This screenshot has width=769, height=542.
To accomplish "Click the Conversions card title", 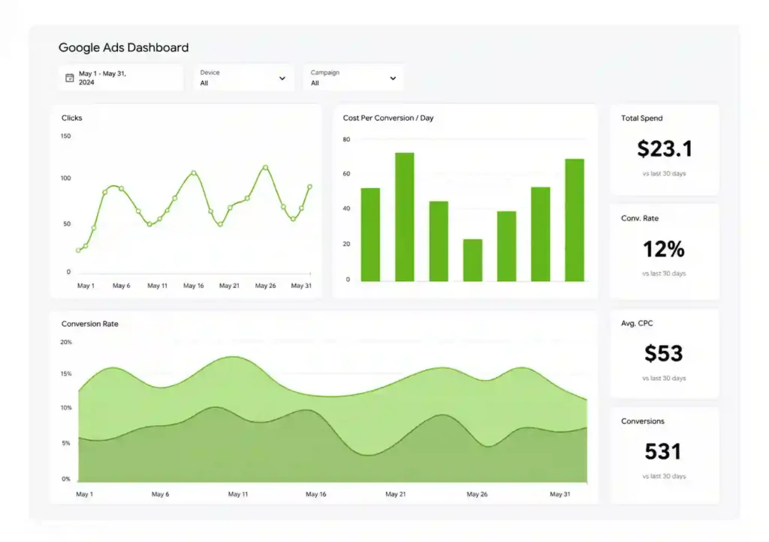I will coord(643,421).
